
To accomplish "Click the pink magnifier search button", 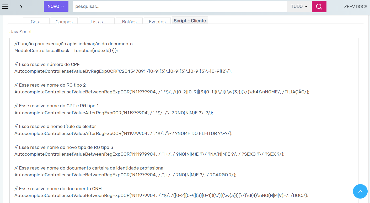I will (x=319, y=7).
